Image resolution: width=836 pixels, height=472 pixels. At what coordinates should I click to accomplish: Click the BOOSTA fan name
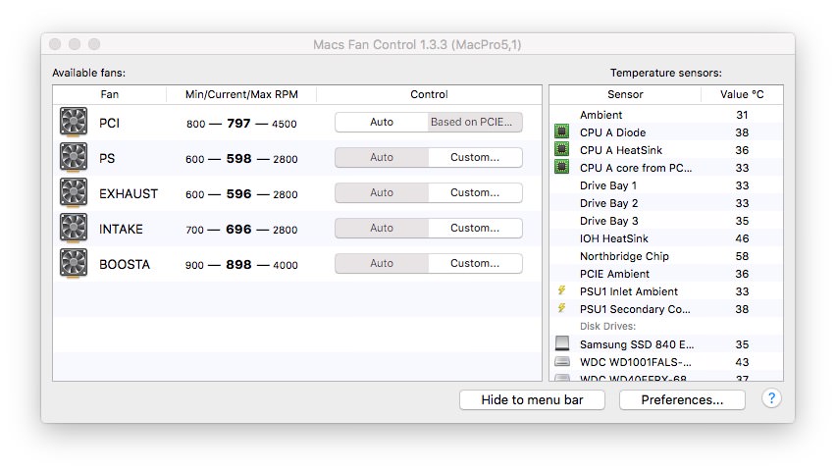pyautogui.click(x=125, y=265)
